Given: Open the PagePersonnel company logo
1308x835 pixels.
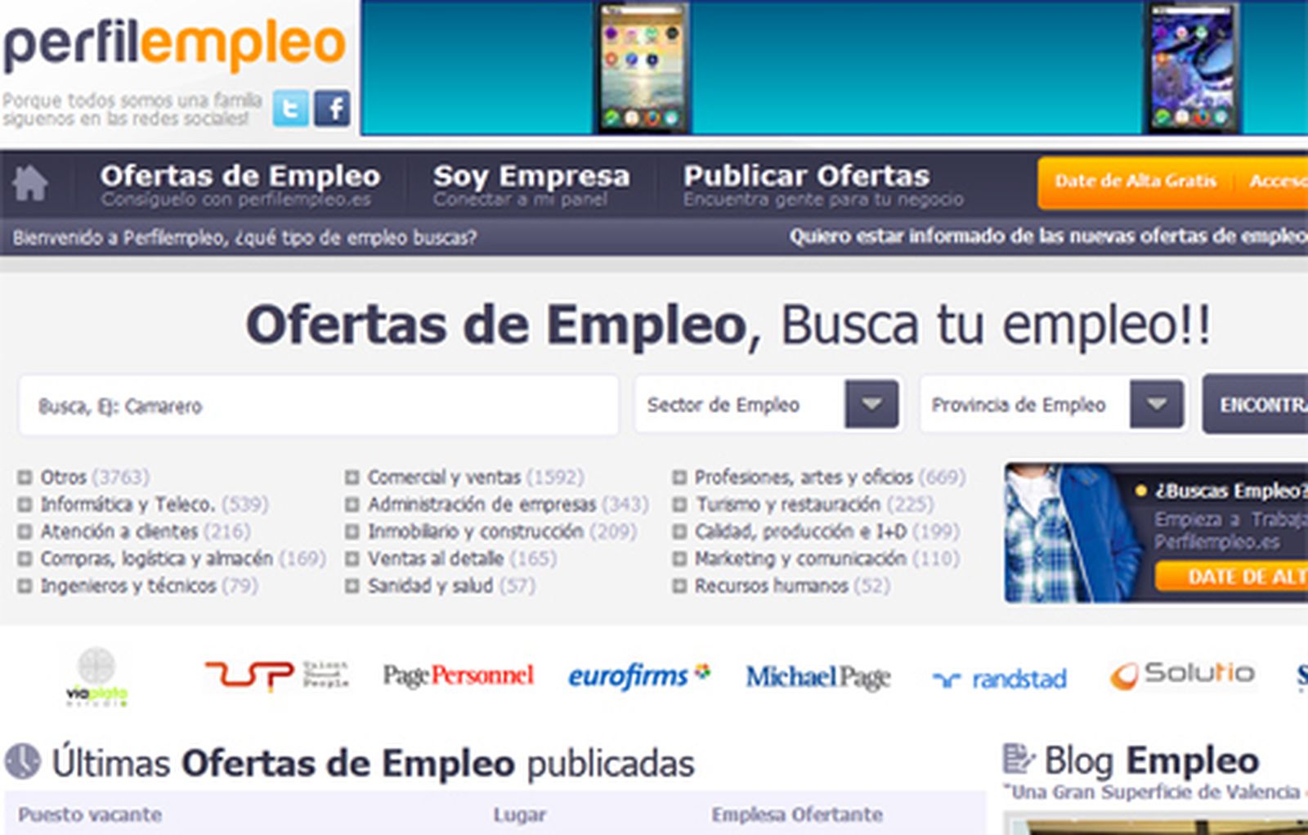Looking at the screenshot, I should pyautogui.click(x=459, y=676).
